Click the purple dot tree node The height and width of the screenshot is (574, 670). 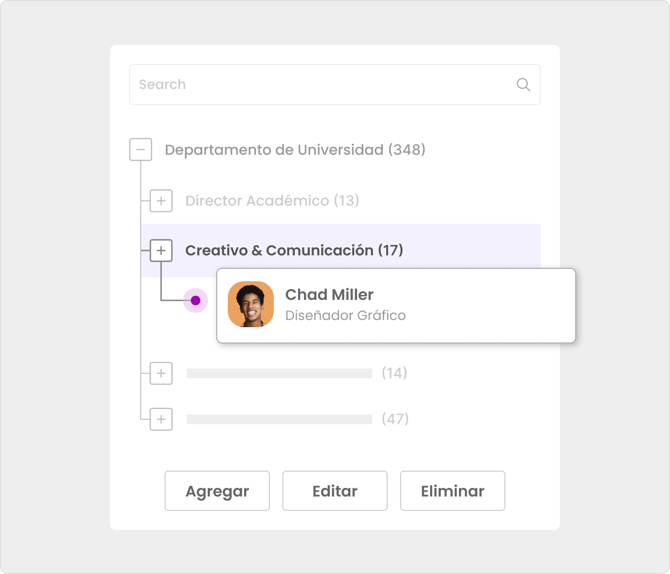[195, 300]
